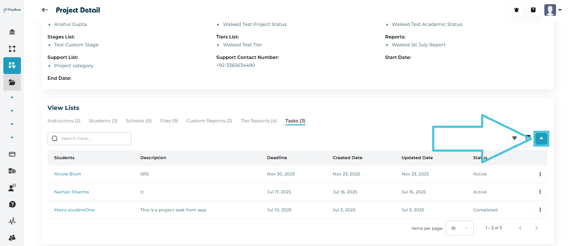Switch to the Custom Reports (3) tab
569x246 pixels.
209,121
